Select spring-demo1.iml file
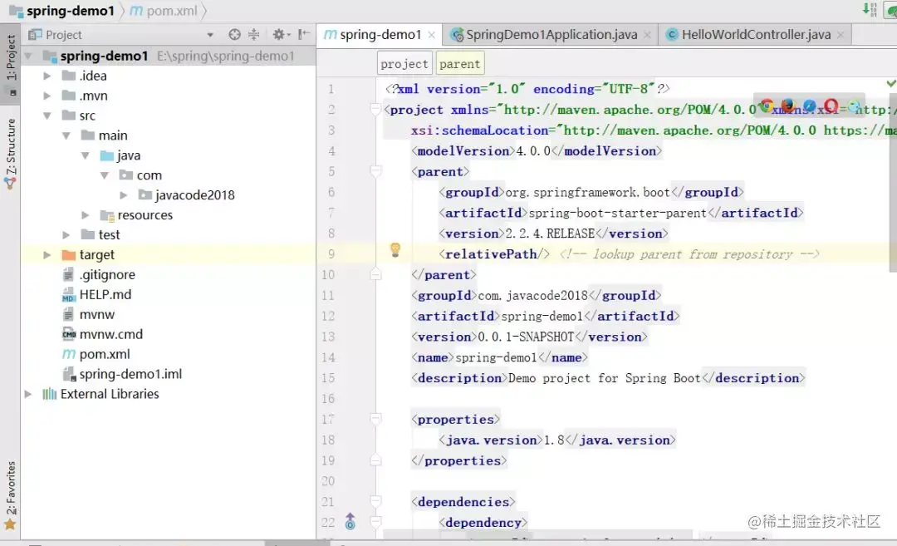Image resolution: width=897 pixels, height=546 pixels. pyautogui.click(x=130, y=374)
